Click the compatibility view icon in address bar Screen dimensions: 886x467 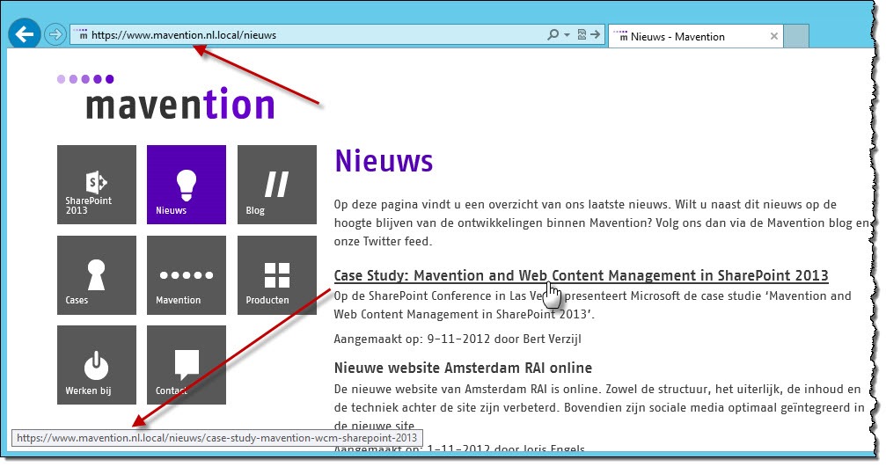[582, 34]
